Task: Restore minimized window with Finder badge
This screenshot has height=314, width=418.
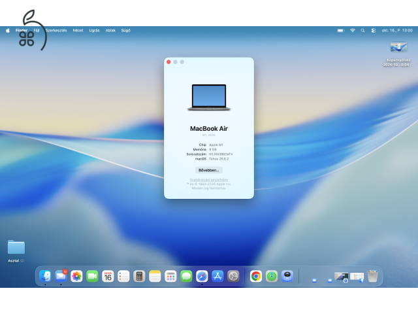Action: coord(357,277)
